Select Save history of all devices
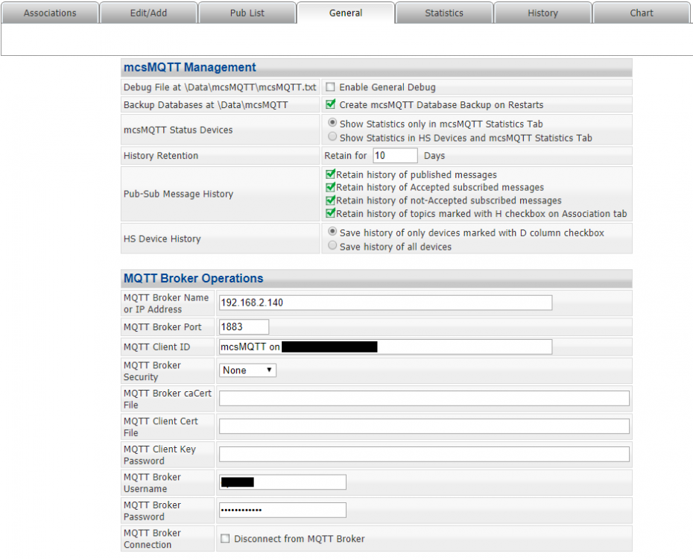Image resolution: width=693 pixels, height=559 pixels. click(x=332, y=247)
